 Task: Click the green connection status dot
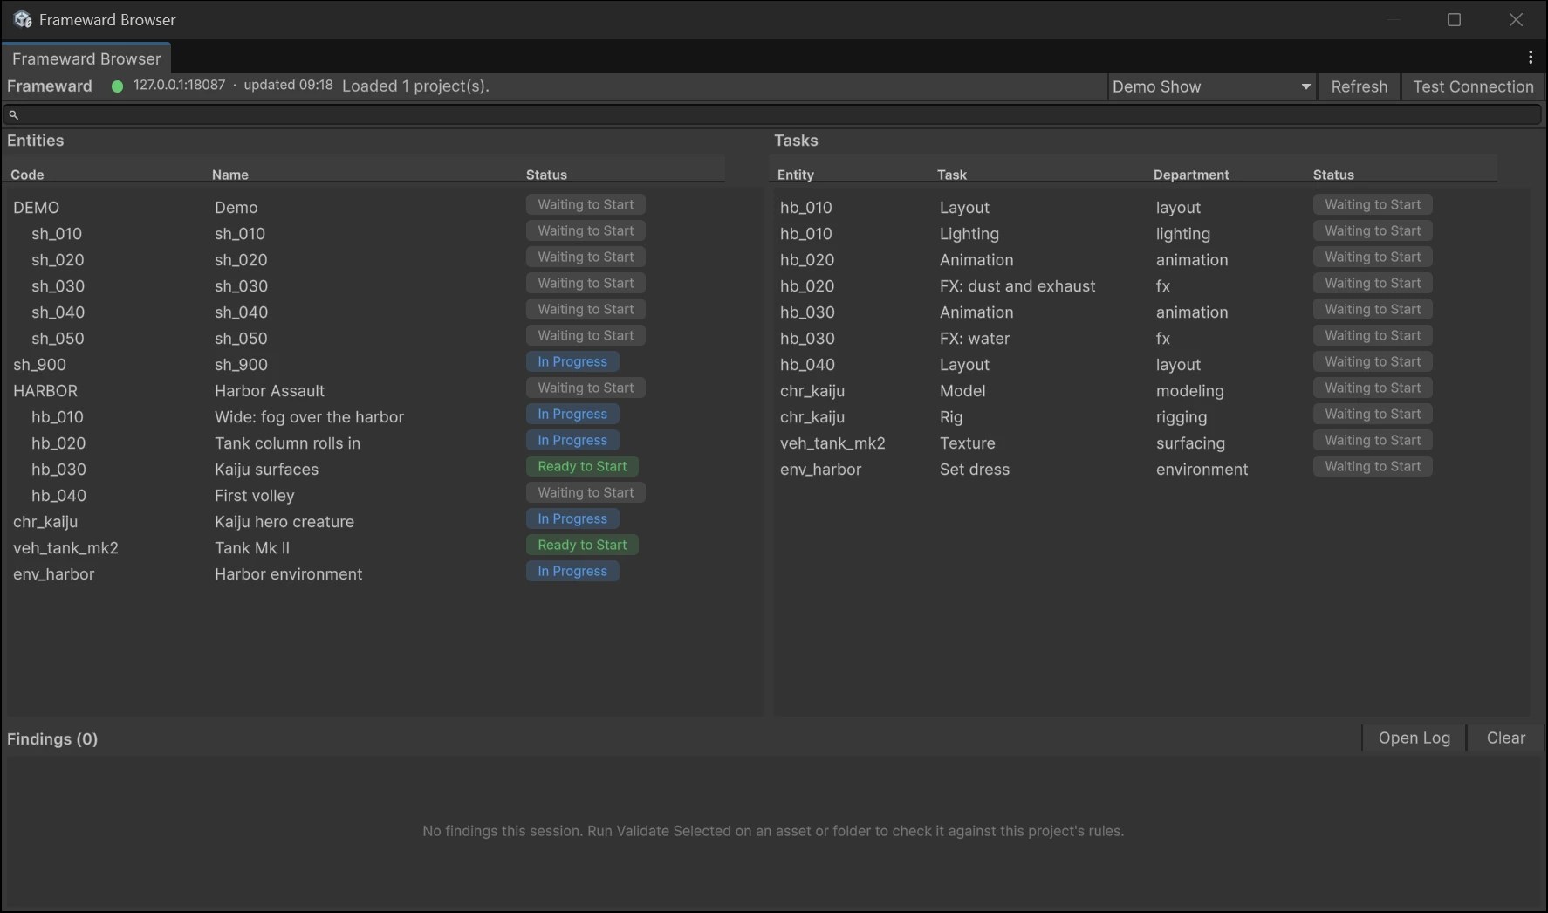tap(117, 86)
